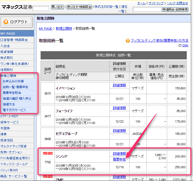Open 抽選の確認・購入申込 submenu item

click(17, 98)
